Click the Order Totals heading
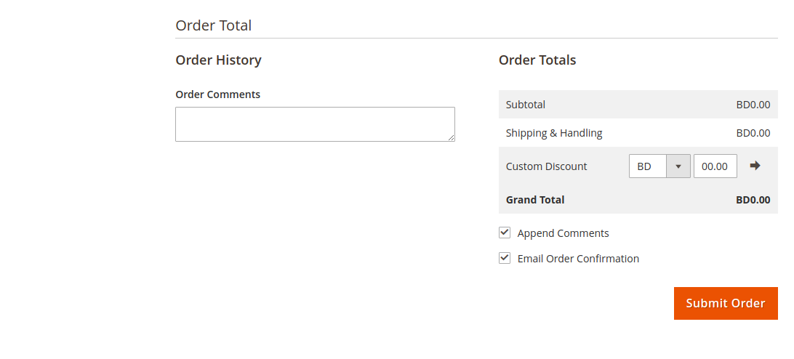This screenshot has height=359, width=794. [537, 60]
